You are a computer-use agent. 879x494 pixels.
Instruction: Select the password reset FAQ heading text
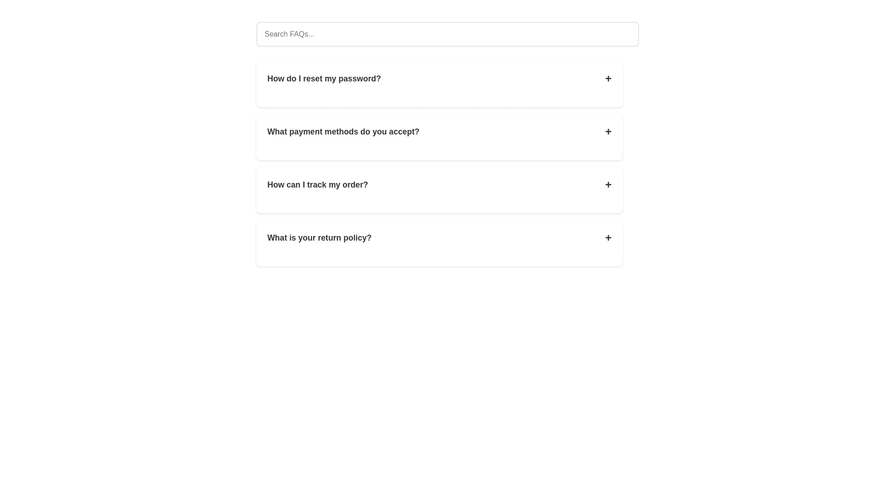click(x=324, y=79)
